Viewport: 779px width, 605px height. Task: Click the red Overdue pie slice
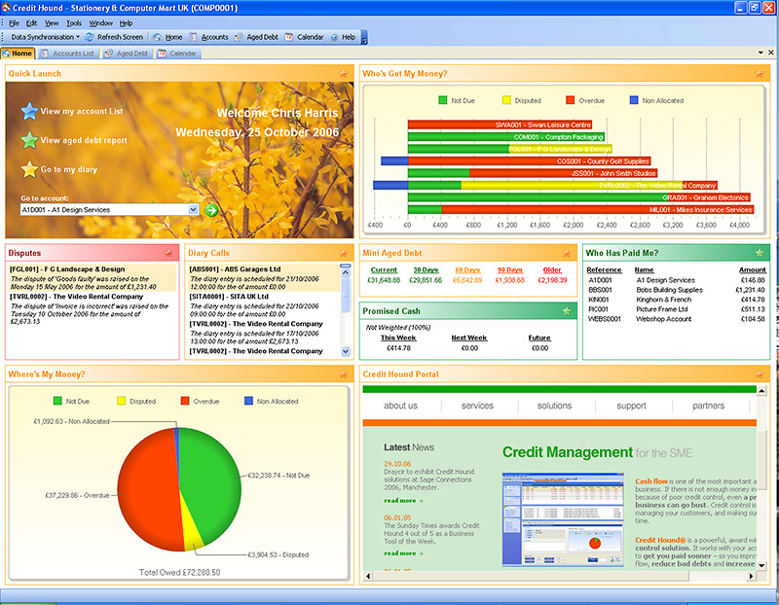coord(147,491)
